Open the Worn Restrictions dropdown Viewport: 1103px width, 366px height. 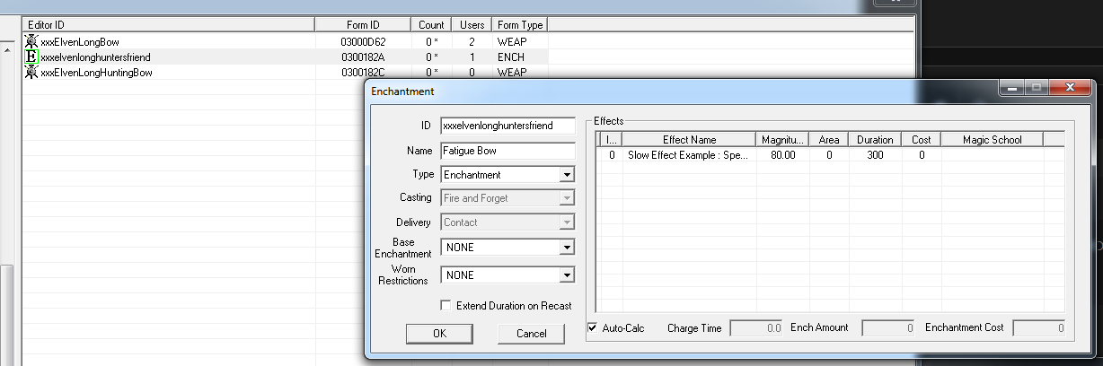[x=567, y=275]
